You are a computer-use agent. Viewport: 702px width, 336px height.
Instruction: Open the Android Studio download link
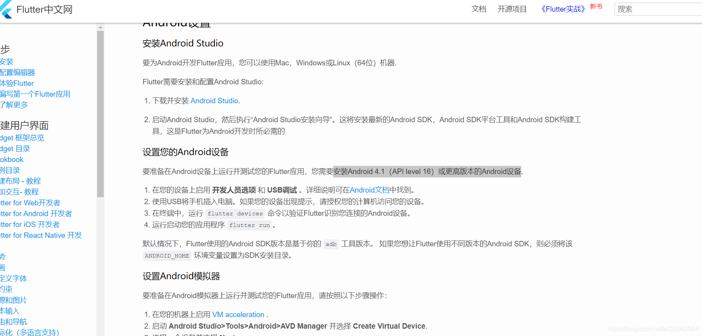[x=214, y=101]
